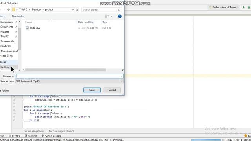Click the horizontal scrollbar in the file list

tap(65, 70)
